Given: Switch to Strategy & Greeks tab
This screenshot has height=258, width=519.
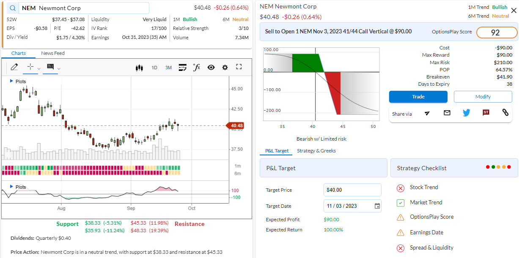Looking at the screenshot, I should click(316, 151).
